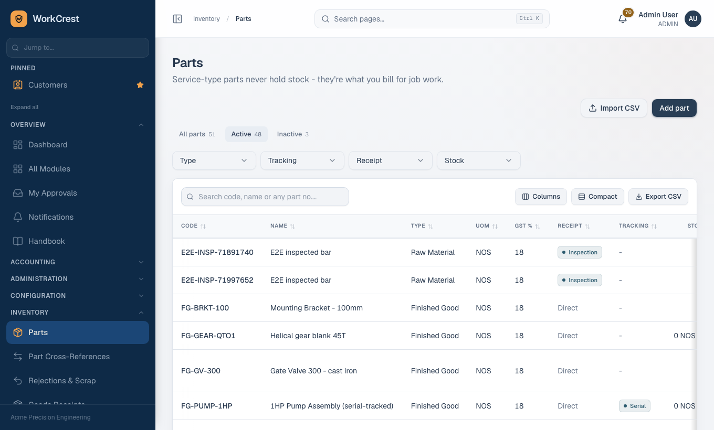Collapse the INVENTORY sidebar section

[78, 313]
